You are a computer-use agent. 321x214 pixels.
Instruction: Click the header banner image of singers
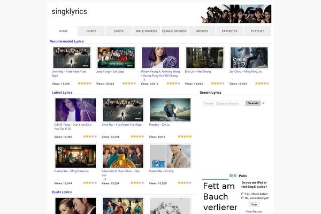pos(236,14)
